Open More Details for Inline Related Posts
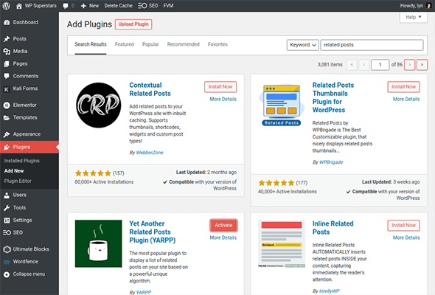This screenshot has width=435, height=295. click(x=406, y=237)
